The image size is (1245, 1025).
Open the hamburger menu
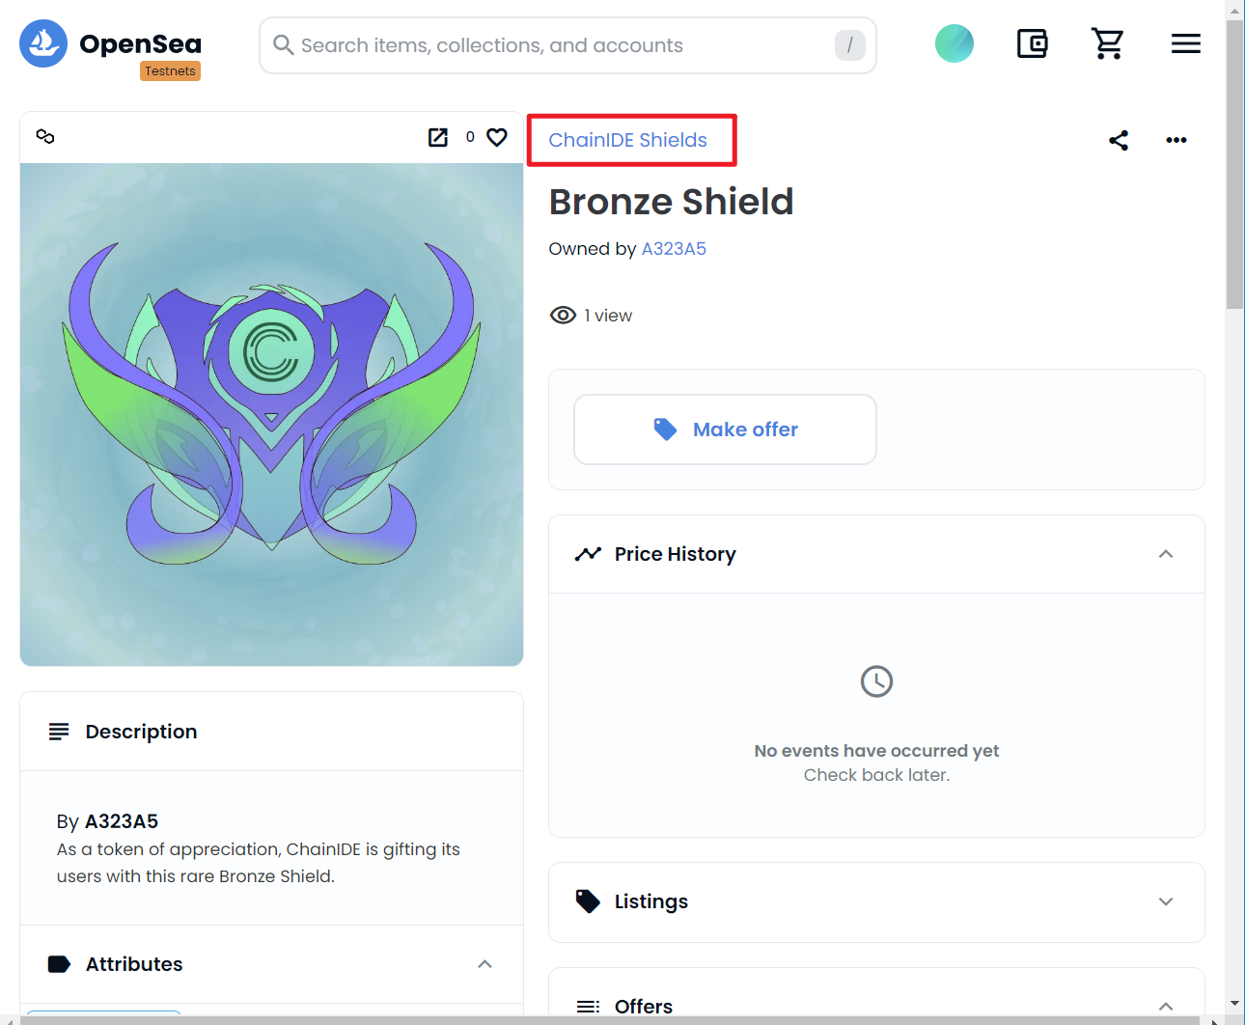point(1185,43)
